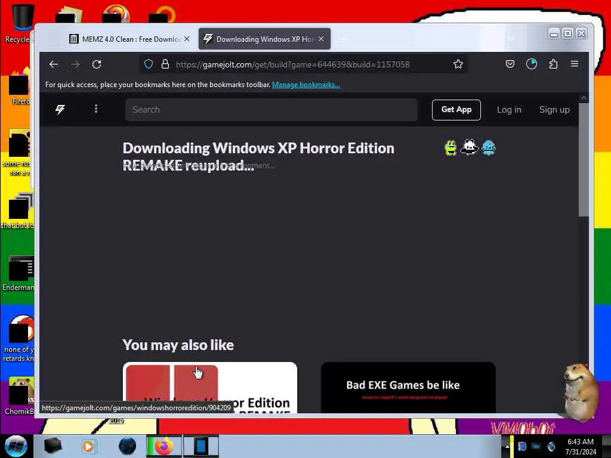Close the MEMZ 4.0 Clean tab
This screenshot has height=458, width=611.
187,39
